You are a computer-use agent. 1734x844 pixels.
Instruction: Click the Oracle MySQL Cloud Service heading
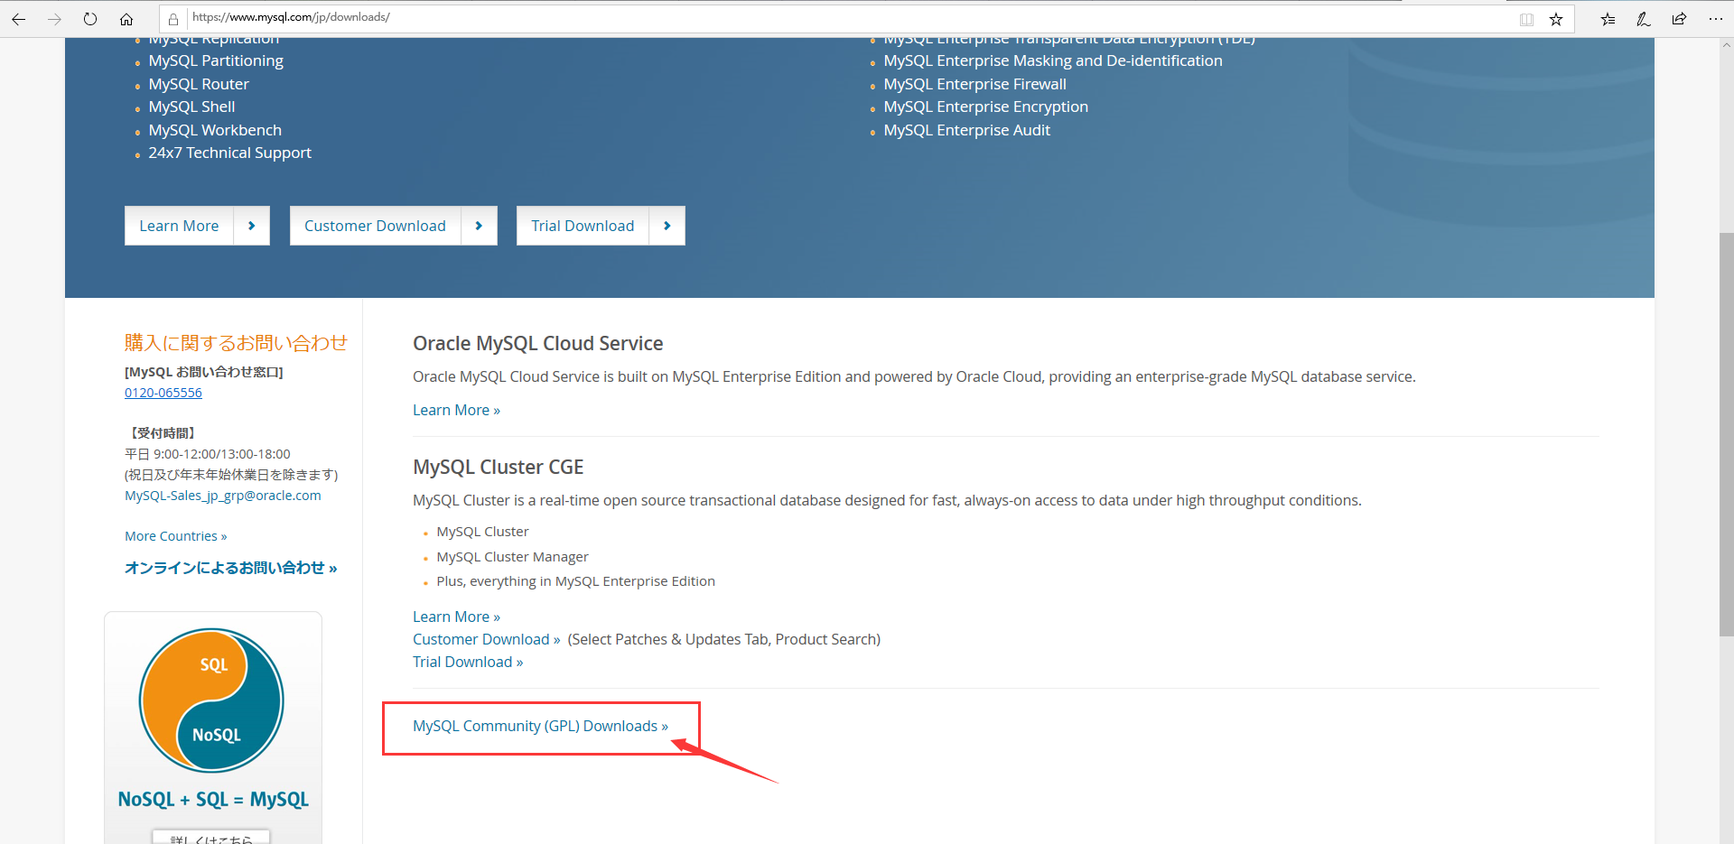click(538, 343)
